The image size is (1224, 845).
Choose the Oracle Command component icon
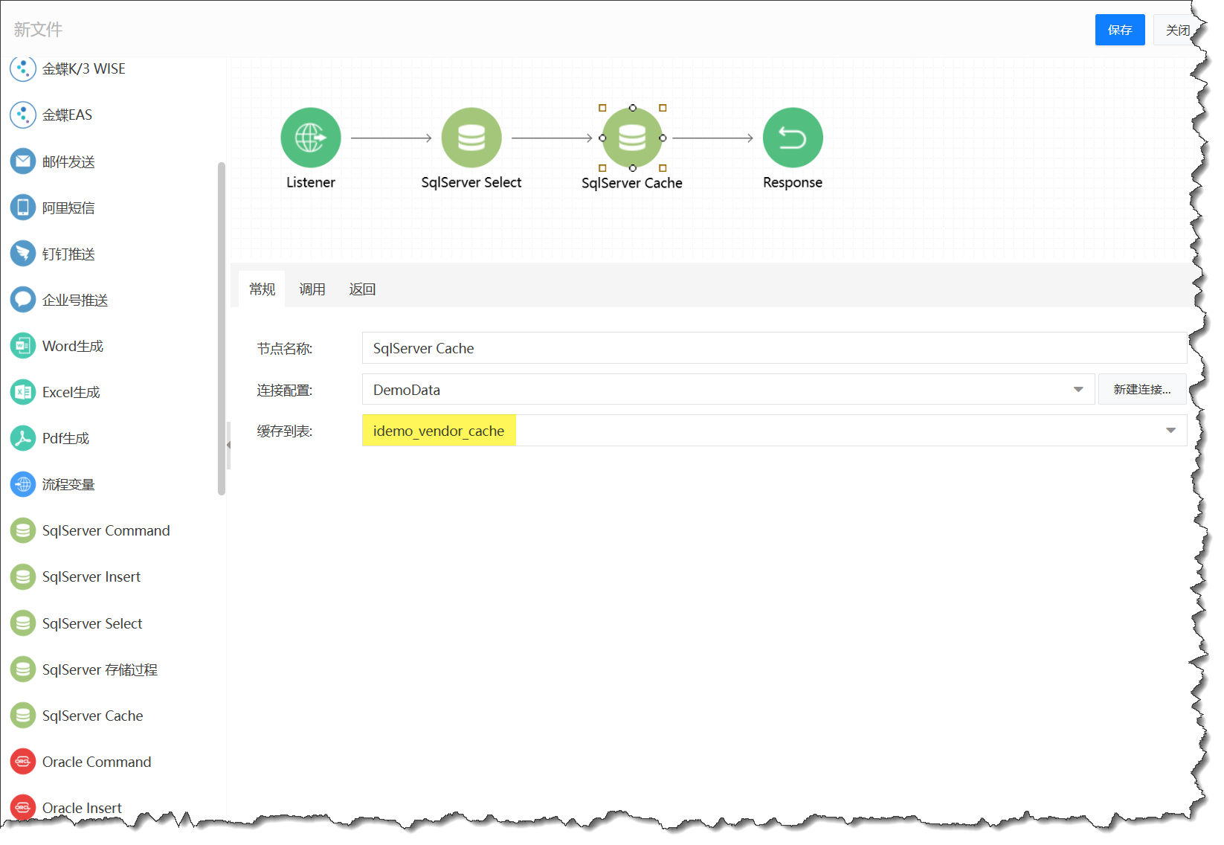[x=23, y=762]
